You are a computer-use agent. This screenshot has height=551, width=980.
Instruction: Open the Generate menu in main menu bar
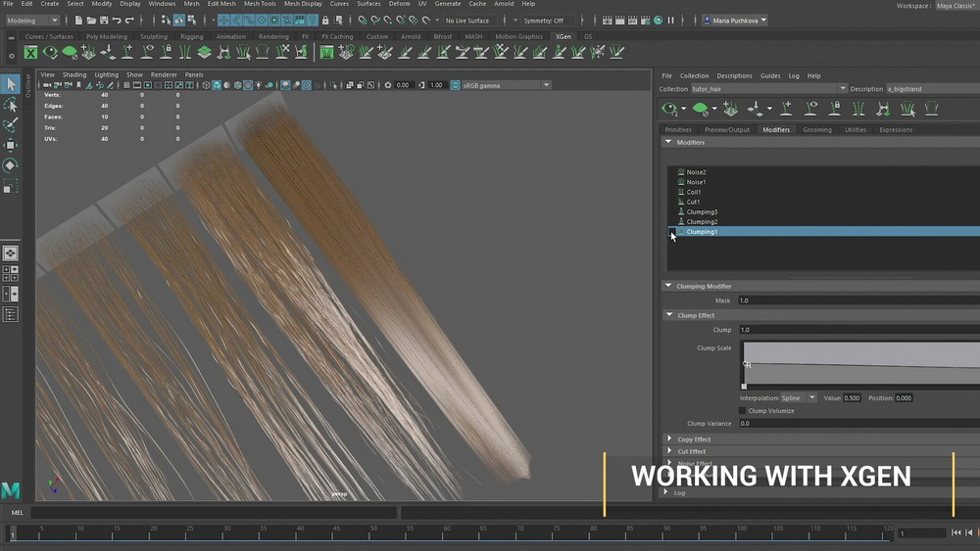coord(448,4)
